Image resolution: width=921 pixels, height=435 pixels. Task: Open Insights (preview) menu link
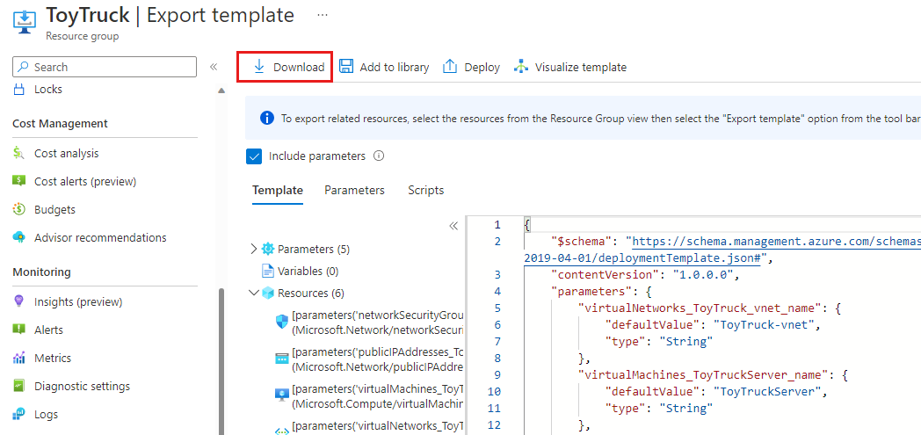78,301
